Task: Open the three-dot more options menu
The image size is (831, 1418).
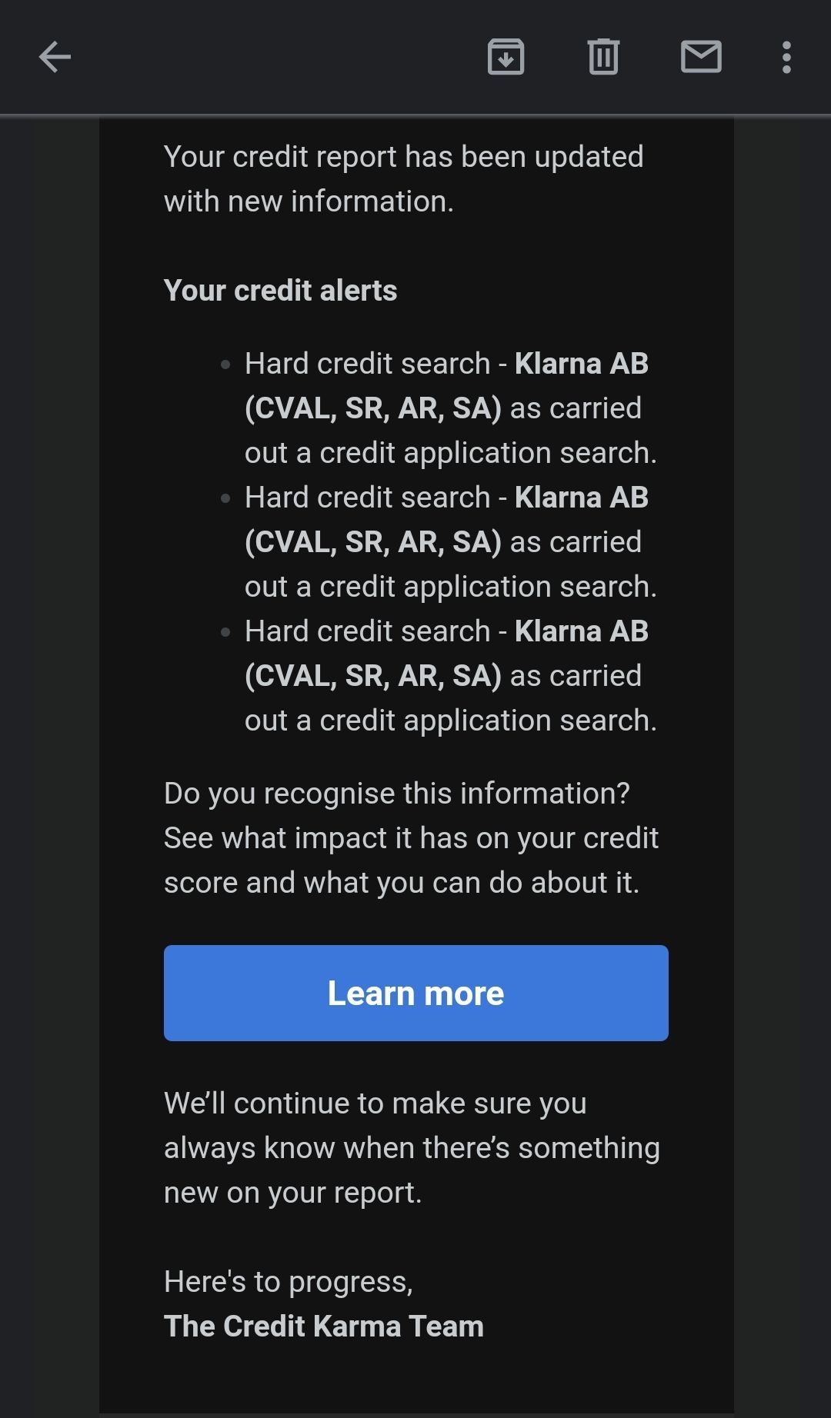Action: tap(786, 57)
